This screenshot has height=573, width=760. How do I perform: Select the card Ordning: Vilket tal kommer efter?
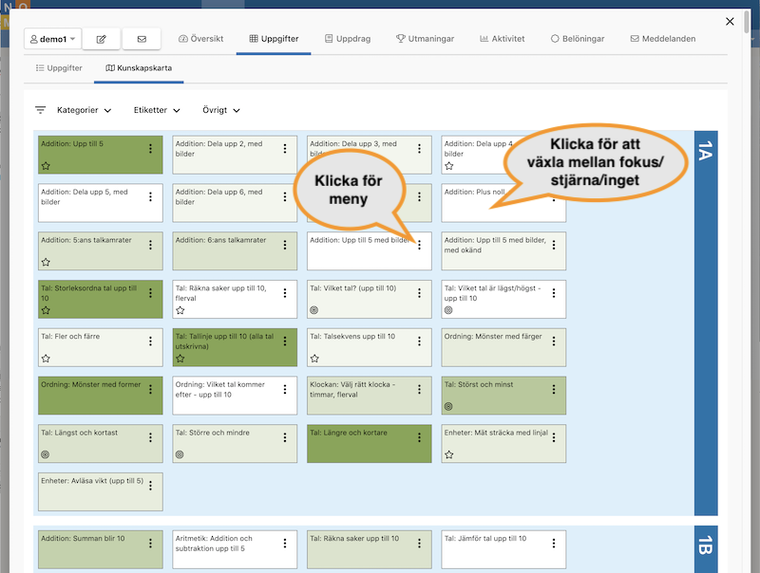[x=235, y=396]
